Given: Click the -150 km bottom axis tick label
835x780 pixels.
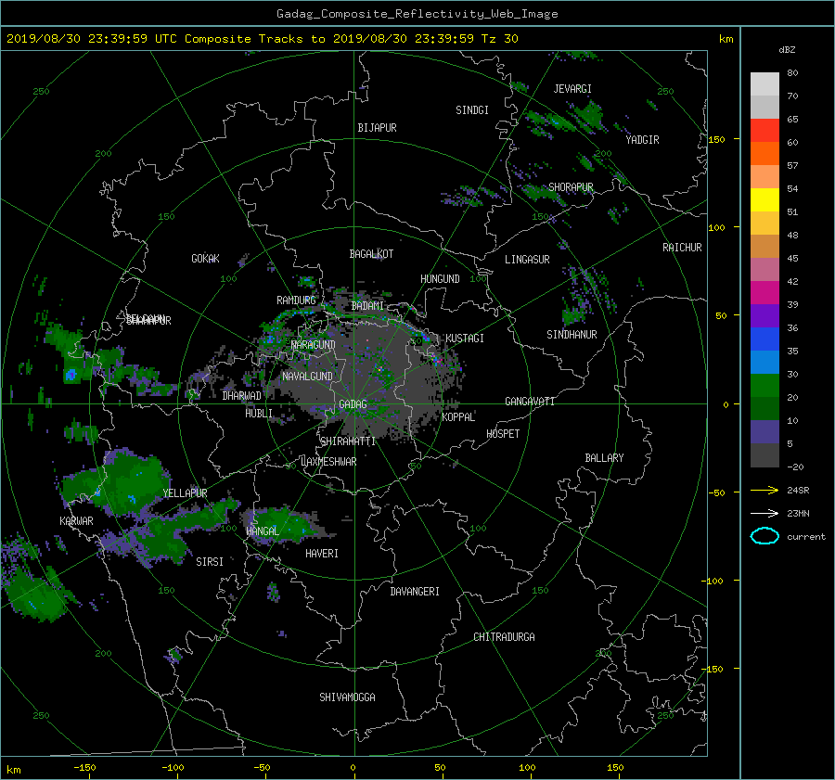Looking at the screenshot, I should tap(84, 767).
